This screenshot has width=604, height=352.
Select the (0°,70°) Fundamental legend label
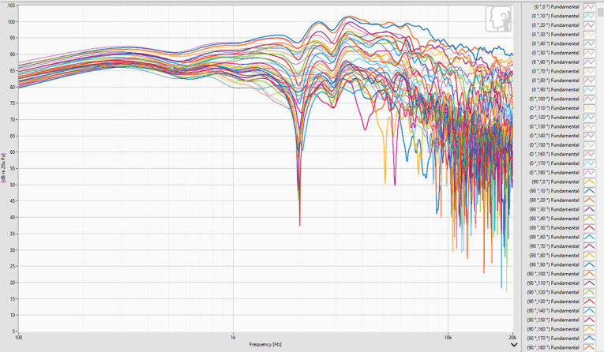pos(555,71)
